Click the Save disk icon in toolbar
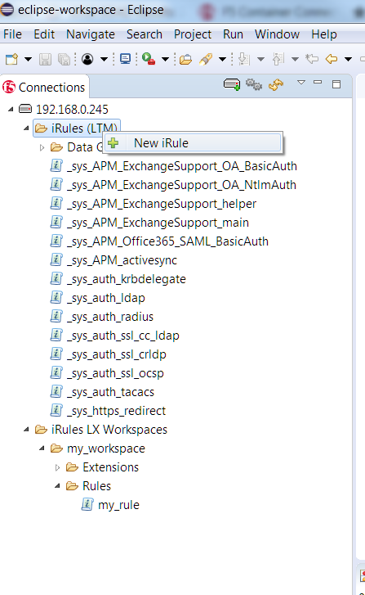The image size is (365, 595). coord(46,59)
